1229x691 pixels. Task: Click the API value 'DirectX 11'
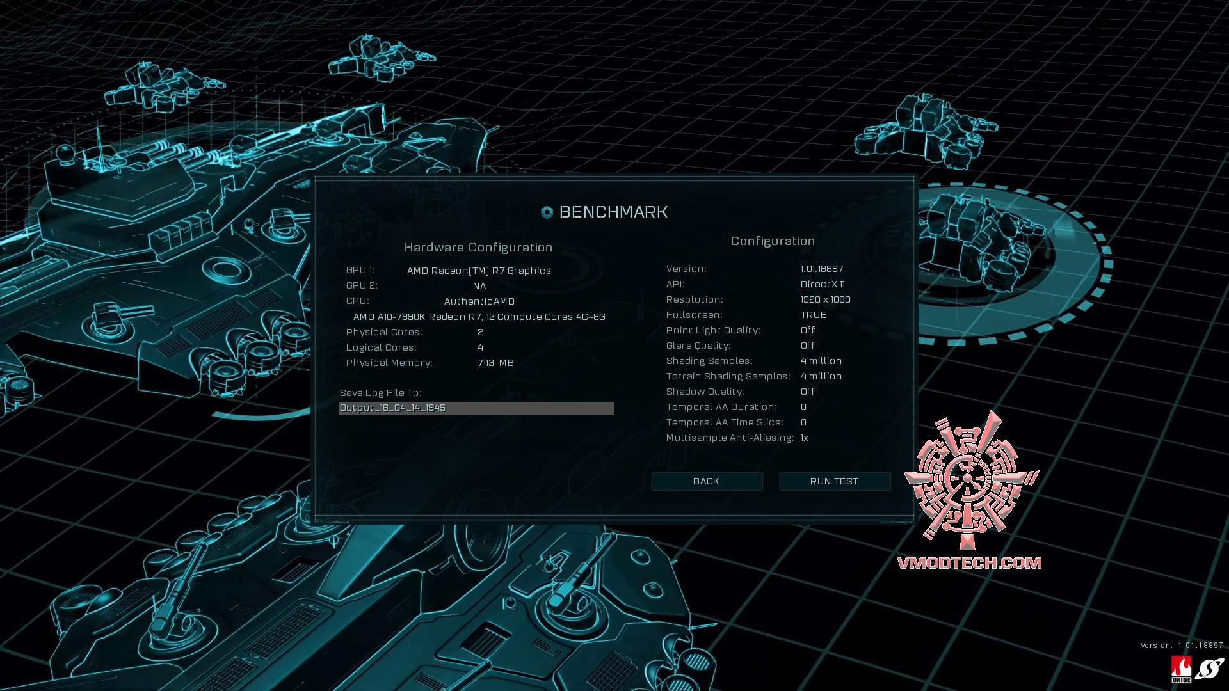click(x=823, y=284)
